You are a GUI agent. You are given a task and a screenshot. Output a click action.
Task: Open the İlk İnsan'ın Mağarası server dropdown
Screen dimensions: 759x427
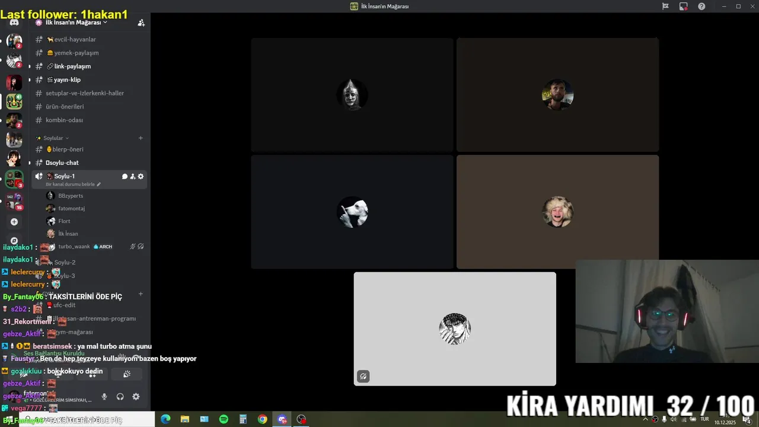76,23
